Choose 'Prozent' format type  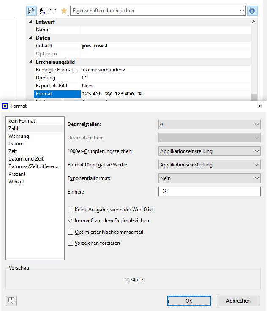click(17, 174)
